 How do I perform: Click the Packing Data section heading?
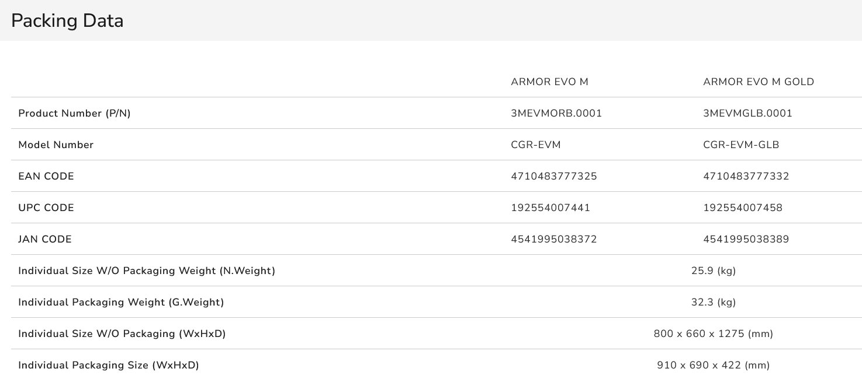pyautogui.click(x=67, y=21)
